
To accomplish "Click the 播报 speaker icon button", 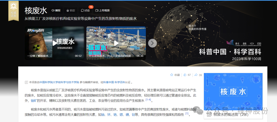I will tap(53, 11).
